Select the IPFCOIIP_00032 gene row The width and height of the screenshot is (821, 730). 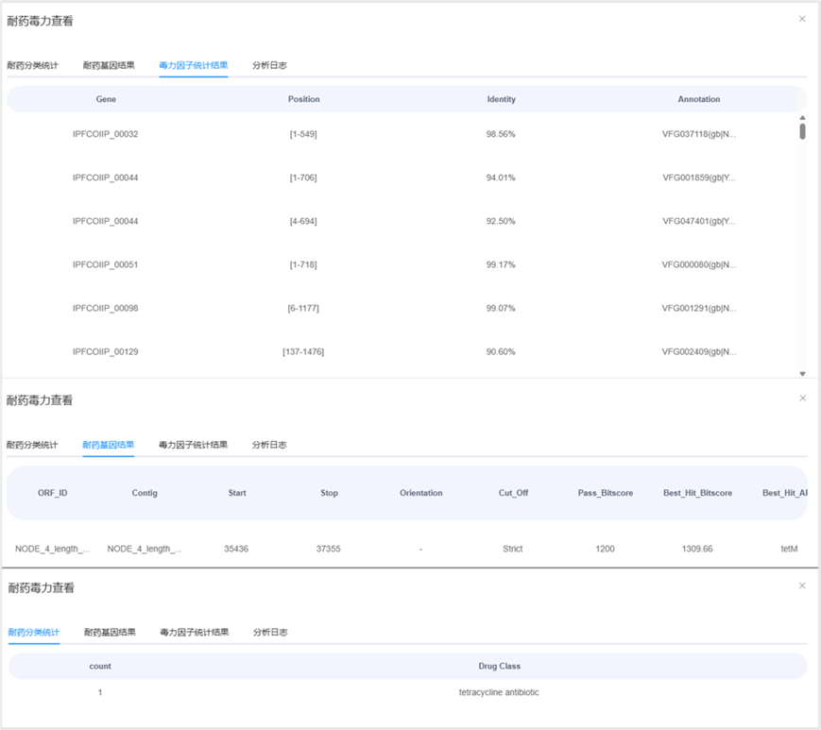(105, 134)
